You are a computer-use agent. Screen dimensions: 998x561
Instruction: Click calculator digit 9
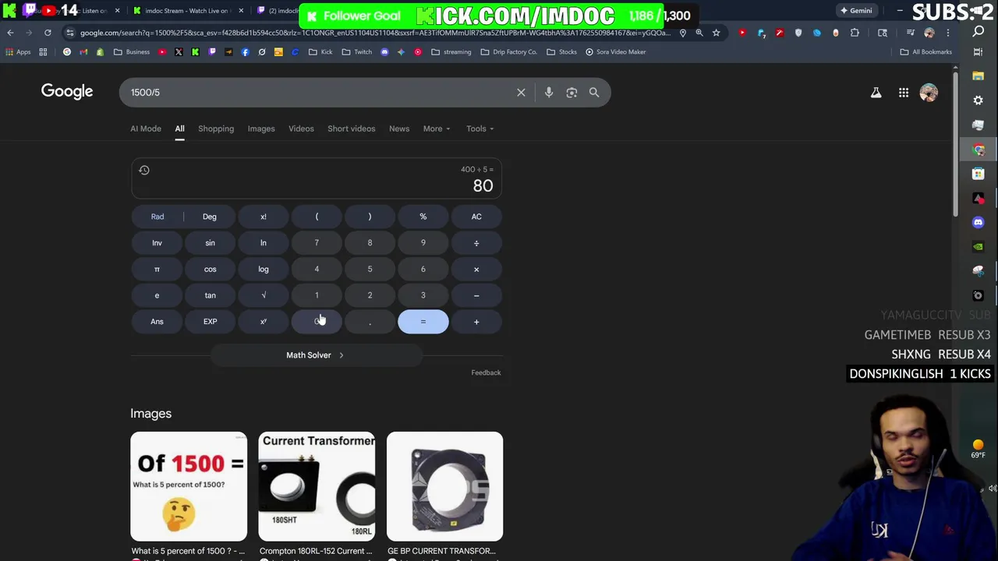coord(423,243)
